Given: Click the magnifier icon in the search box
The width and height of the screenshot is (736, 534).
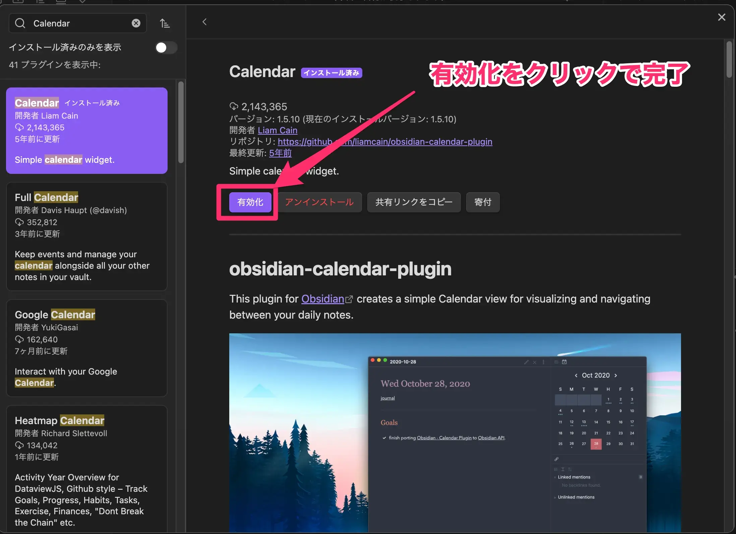Looking at the screenshot, I should pyautogui.click(x=20, y=23).
